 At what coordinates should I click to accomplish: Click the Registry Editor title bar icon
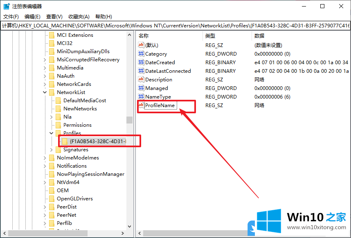[7, 7]
